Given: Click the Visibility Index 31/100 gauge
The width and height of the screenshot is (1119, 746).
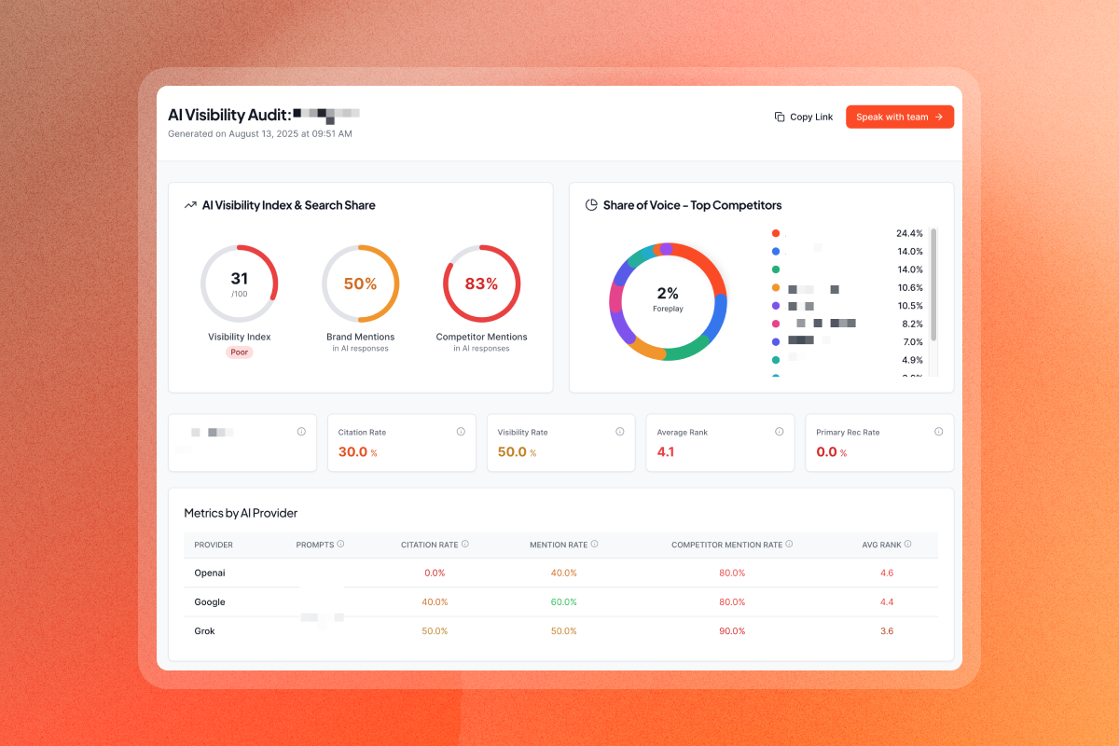Looking at the screenshot, I should [x=239, y=283].
